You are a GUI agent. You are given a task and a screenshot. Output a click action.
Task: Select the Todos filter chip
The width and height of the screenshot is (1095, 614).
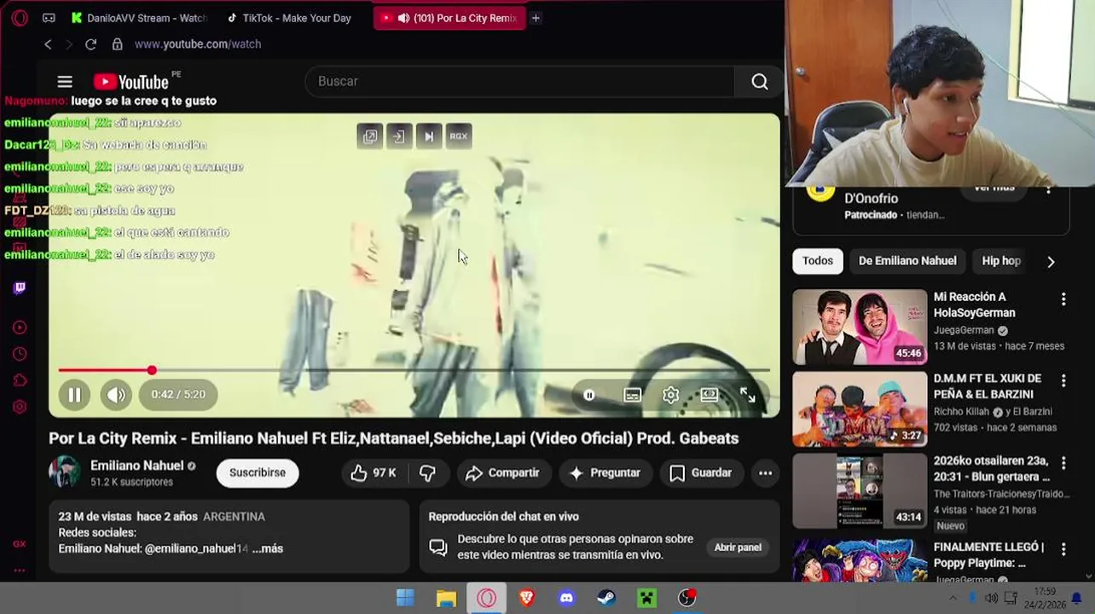pyautogui.click(x=818, y=261)
